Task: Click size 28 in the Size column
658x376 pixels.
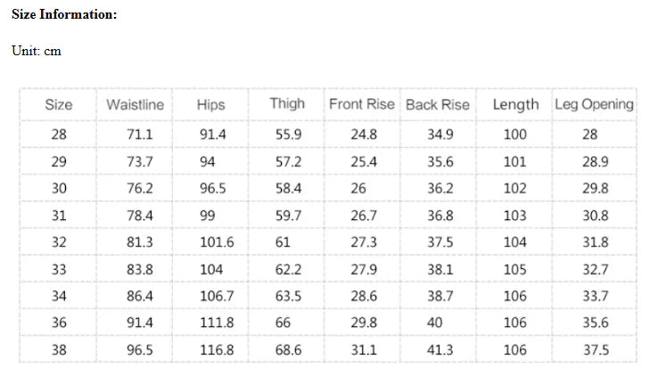Action: pos(59,135)
